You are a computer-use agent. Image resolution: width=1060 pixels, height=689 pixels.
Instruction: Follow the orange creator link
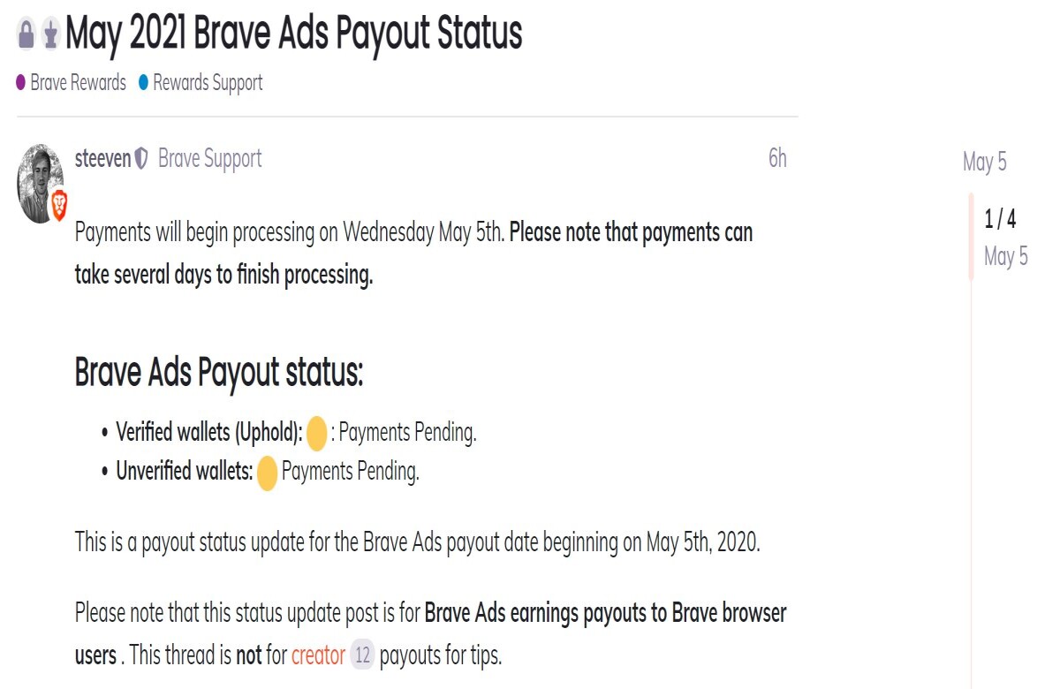point(318,655)
